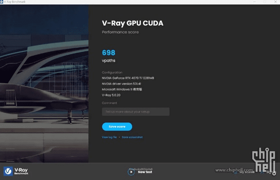Select the My scores label
Viewport: 280px width, 180px height.
click(x=247, y=172)
